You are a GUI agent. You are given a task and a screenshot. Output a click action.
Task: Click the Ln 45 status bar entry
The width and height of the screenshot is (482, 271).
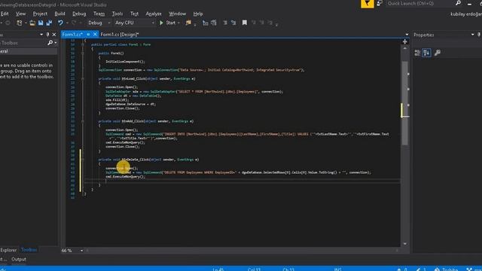coord(218,269)
